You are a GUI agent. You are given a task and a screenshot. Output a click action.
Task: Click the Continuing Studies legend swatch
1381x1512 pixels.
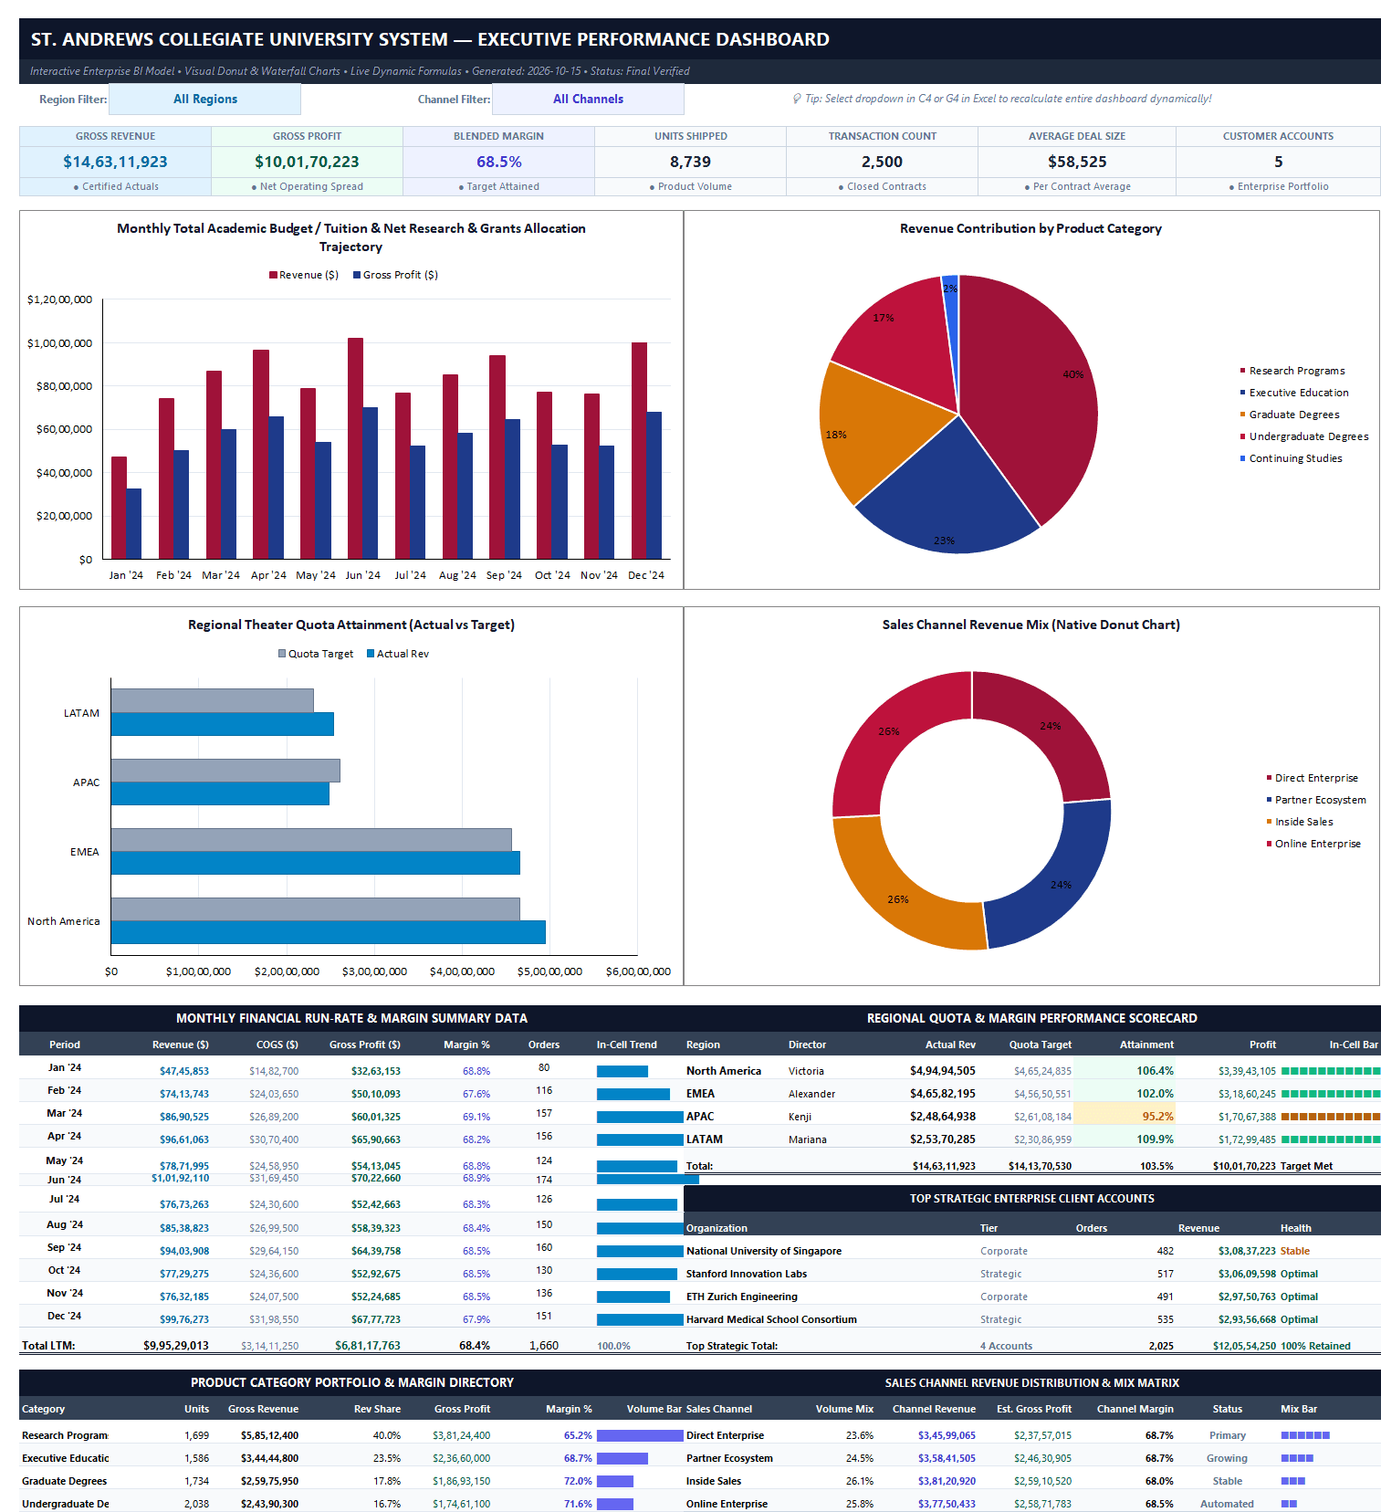tap(1242, 458)
